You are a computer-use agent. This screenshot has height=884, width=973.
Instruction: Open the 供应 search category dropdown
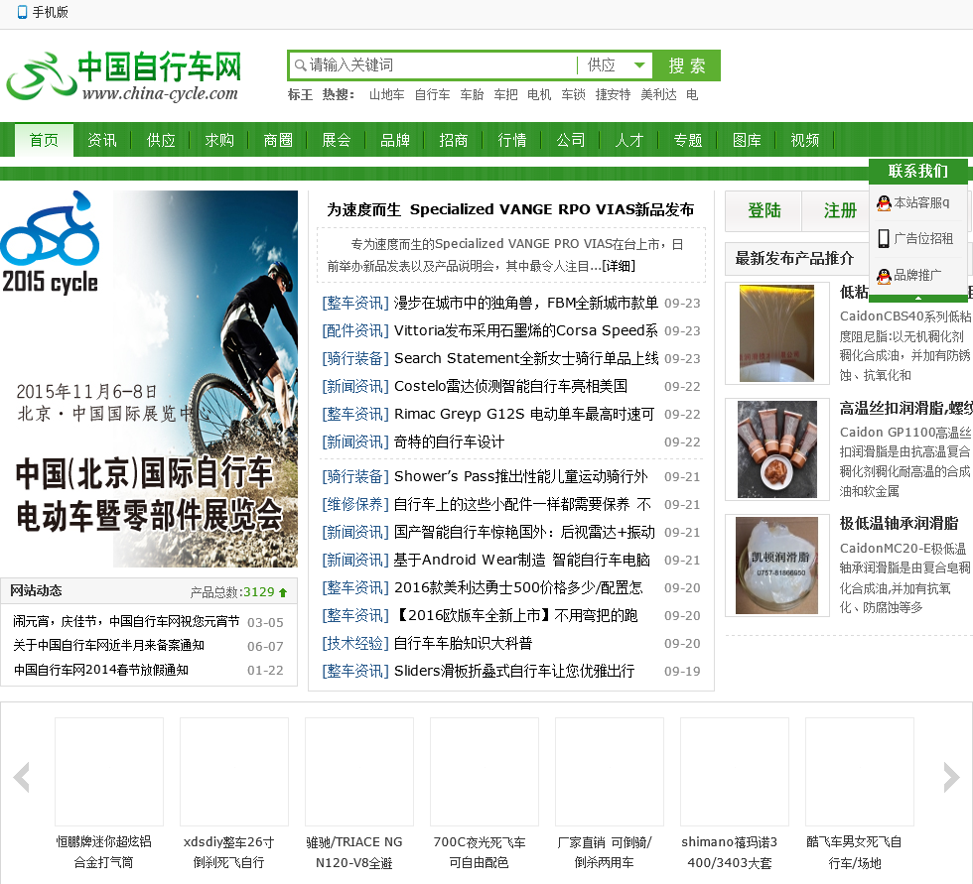[615, 65]
